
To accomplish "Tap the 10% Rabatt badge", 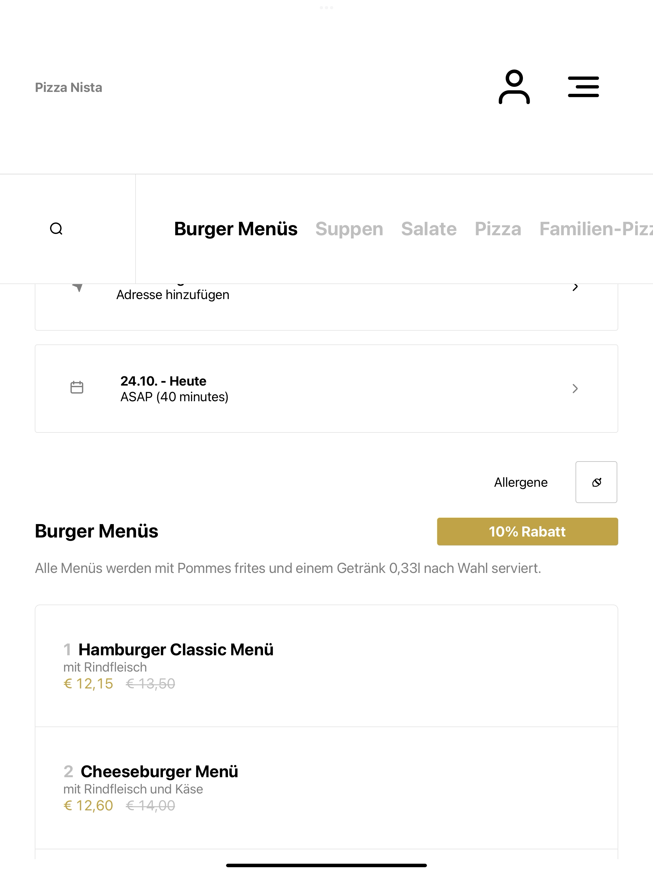I will click(x=527, y=531).
